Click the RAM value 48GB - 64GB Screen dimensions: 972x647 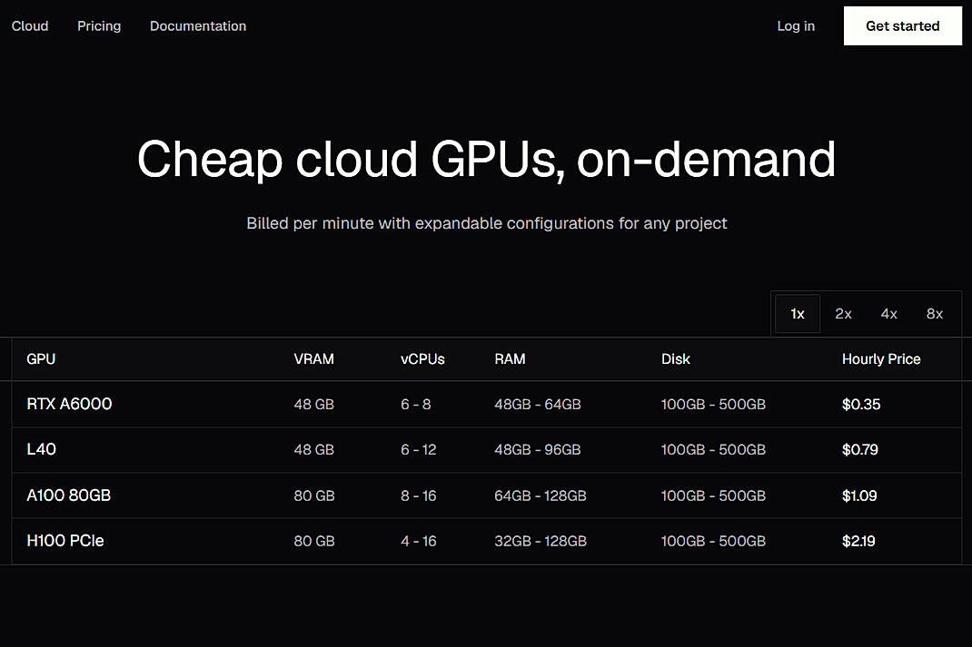[x=538, y=405]
